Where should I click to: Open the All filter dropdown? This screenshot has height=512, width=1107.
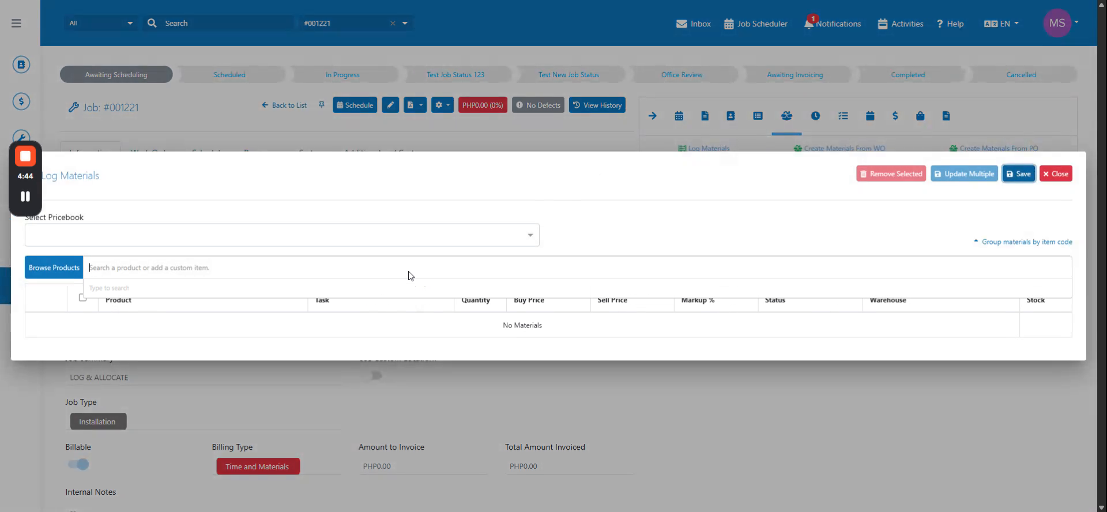coord(101,23)
